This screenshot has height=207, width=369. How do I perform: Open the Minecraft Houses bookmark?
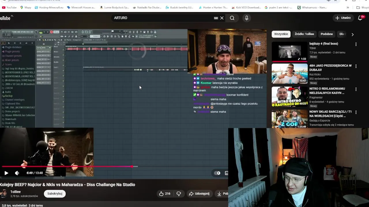(x=81, y=7)
